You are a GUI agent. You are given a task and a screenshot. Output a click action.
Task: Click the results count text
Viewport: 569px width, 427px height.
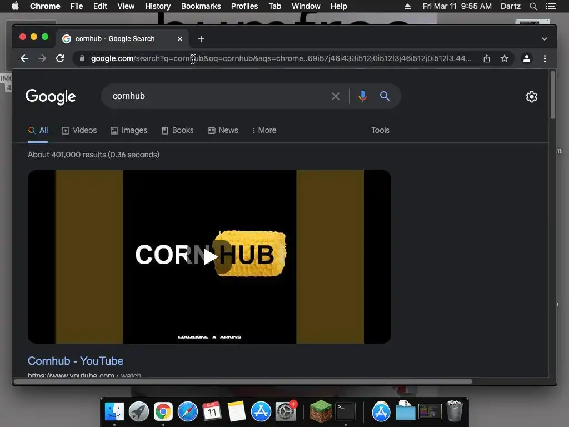93,155
